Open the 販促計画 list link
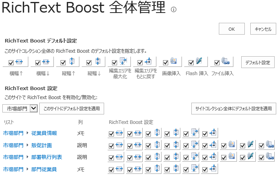This screenshot has width=277, height=177. click(42, 146)
